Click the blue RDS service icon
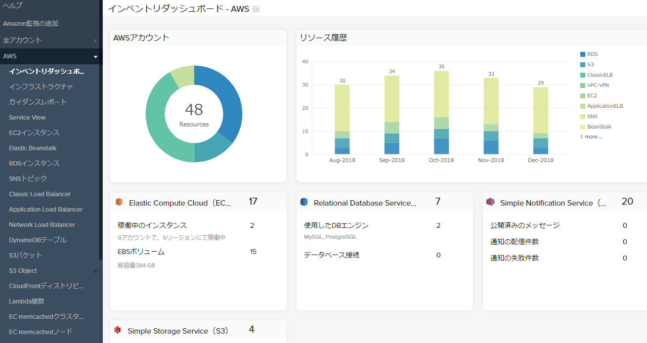This screenshot has height=343, width=647. [x=304, y=202]
